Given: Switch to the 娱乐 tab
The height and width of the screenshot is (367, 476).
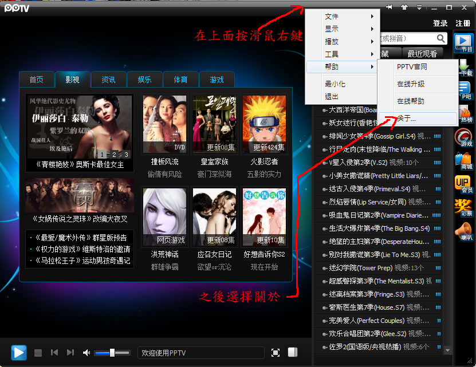Looking at the screenshot, I should (x=144, y=80).
